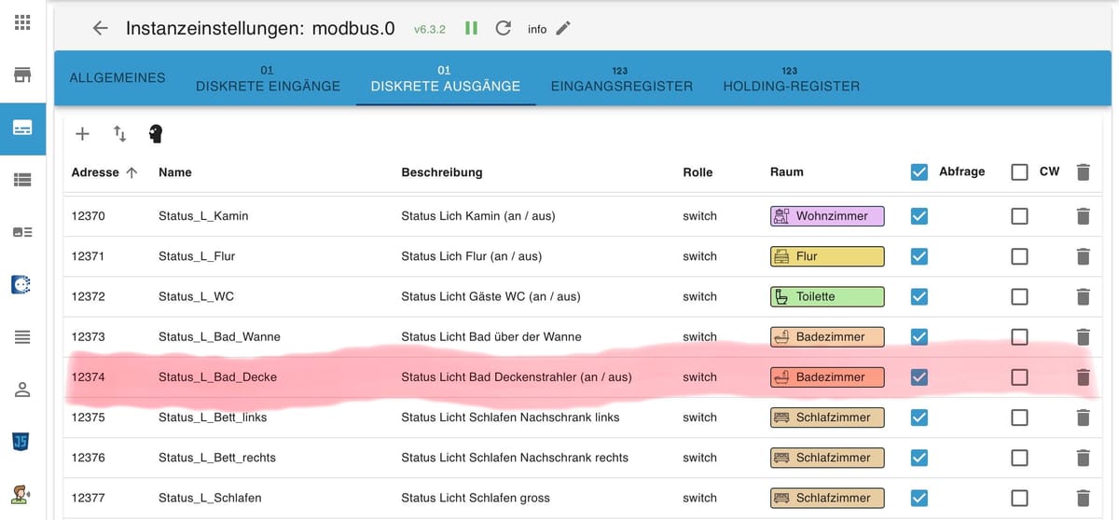Delete row Status_L_Flur
Viewport: 1119px width, 520px height.
coord(1083,256)
